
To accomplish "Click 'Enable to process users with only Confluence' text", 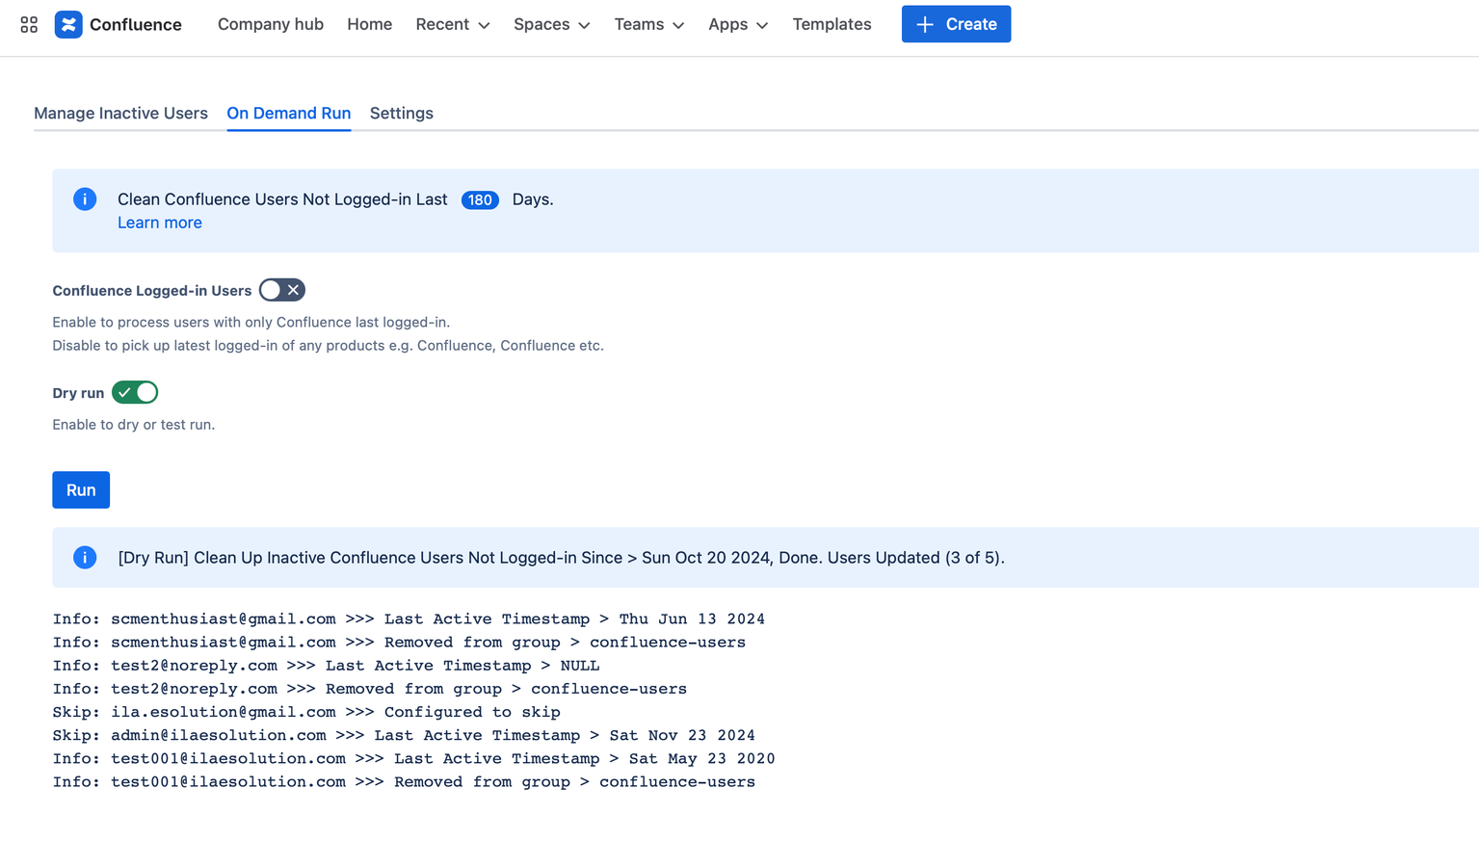I will coord(251,322).
